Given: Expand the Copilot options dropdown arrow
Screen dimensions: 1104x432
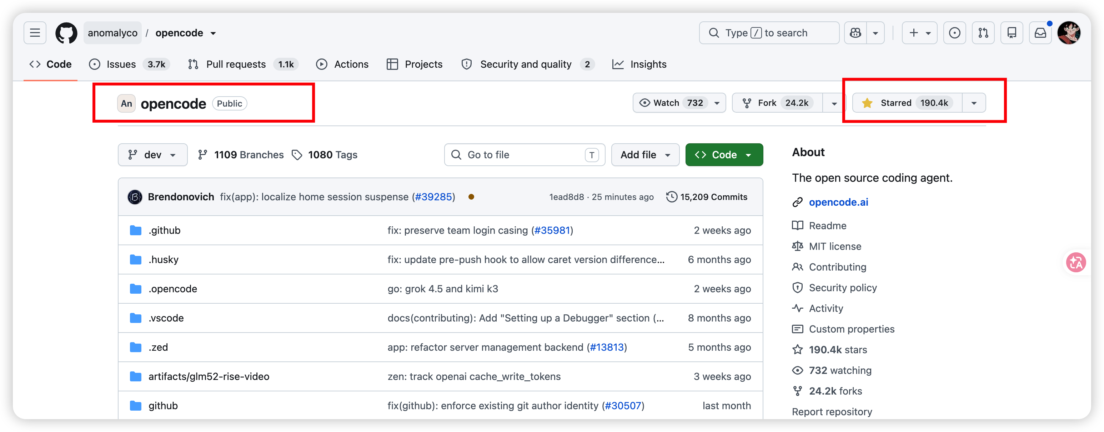Looking at the screenshot, I should point(875,33).
